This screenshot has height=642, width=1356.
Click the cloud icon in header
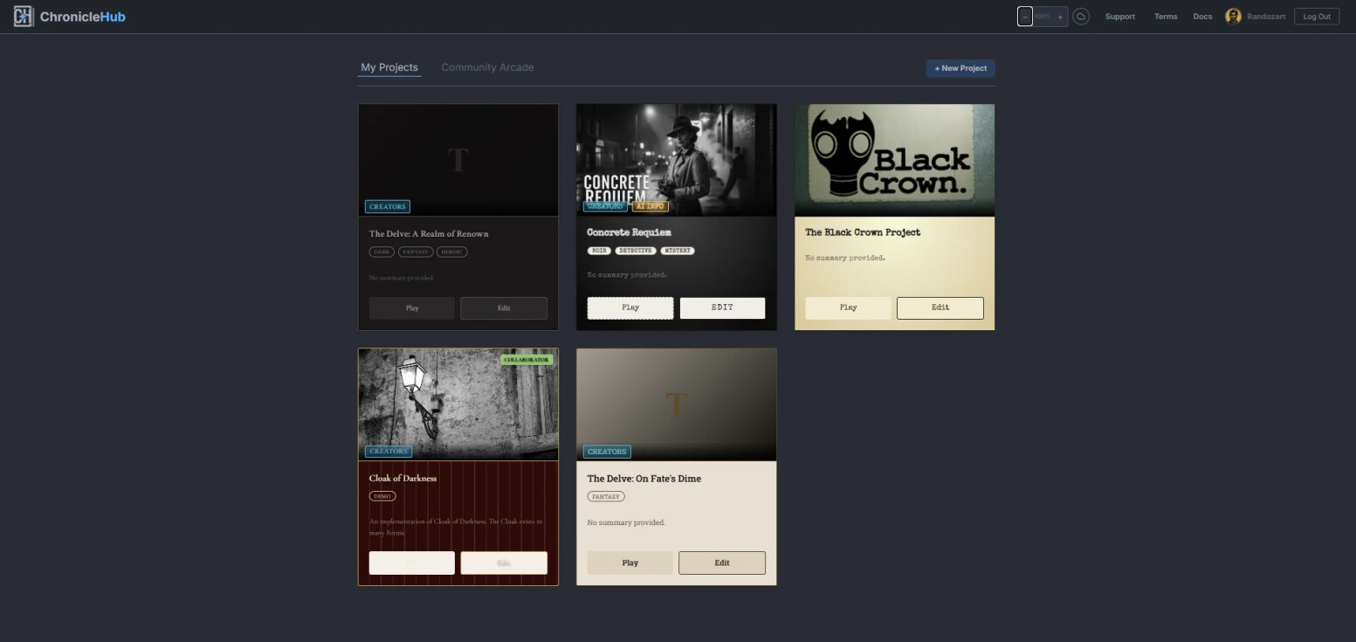1081,17
